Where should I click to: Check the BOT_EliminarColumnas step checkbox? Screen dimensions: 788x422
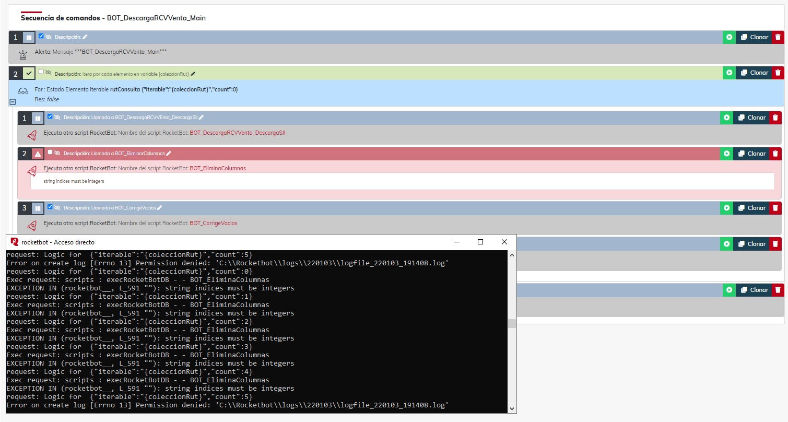click(x=50, y=152)
